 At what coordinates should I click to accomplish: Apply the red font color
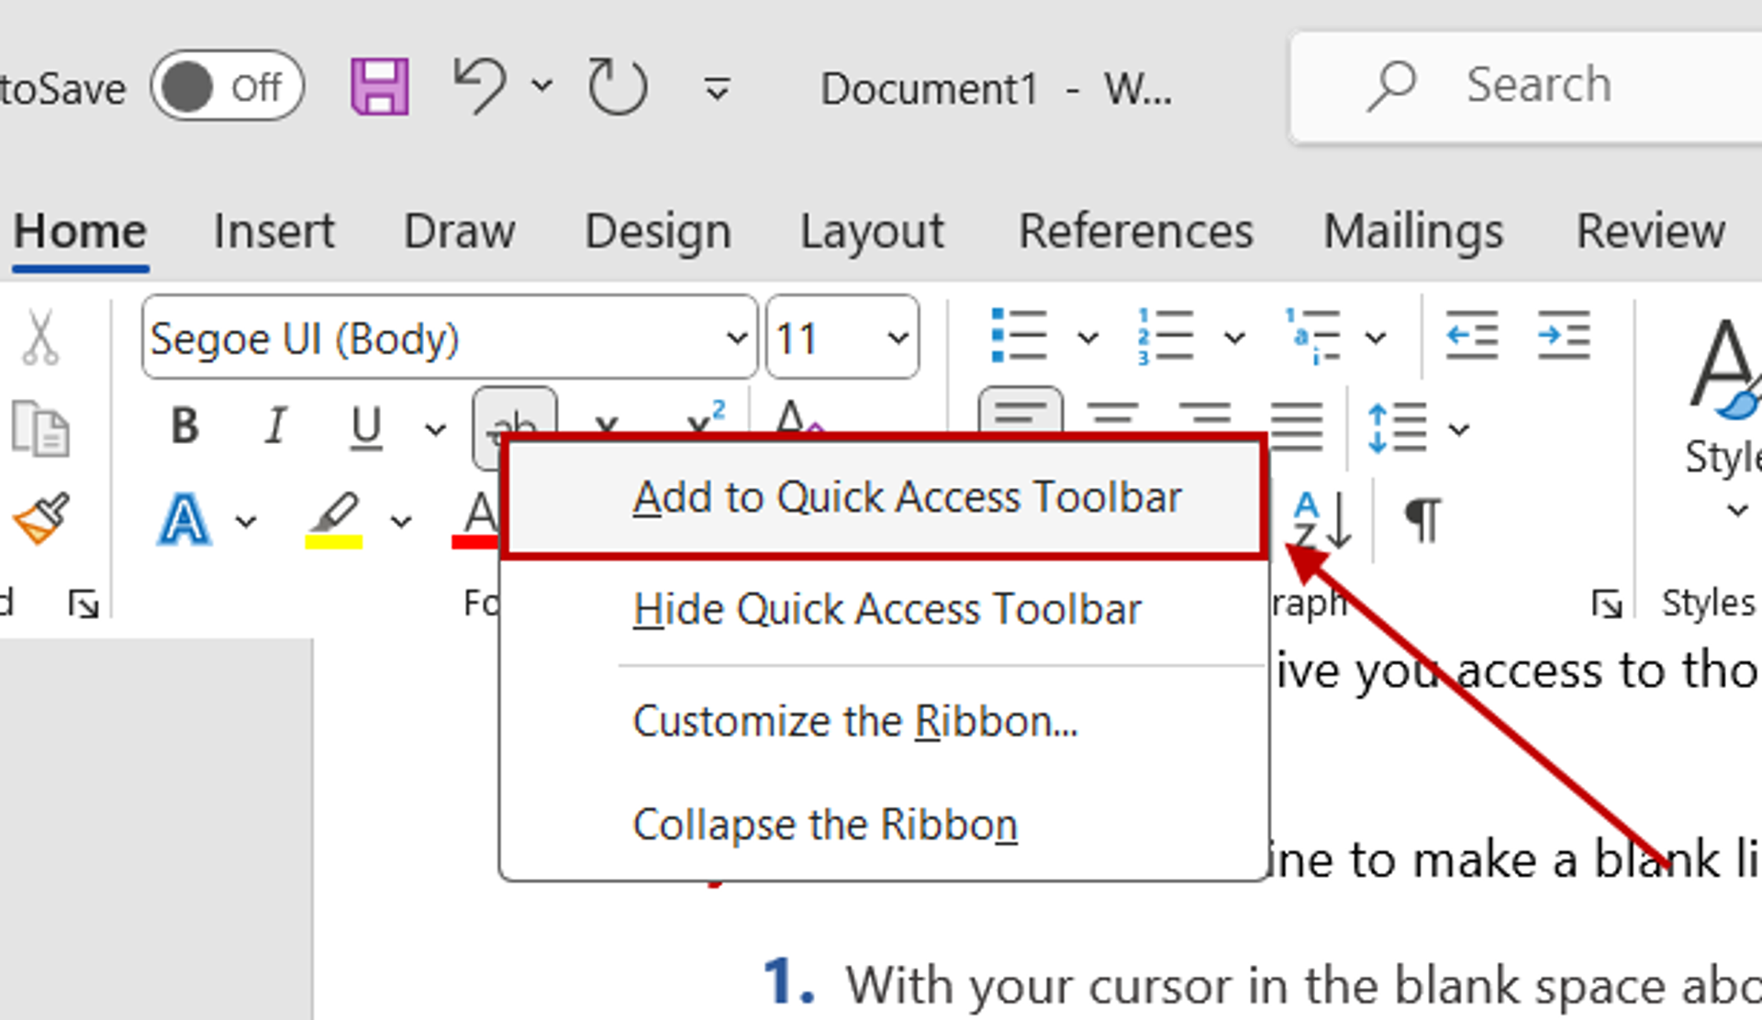pyautogui.click(x=476, y=520)
